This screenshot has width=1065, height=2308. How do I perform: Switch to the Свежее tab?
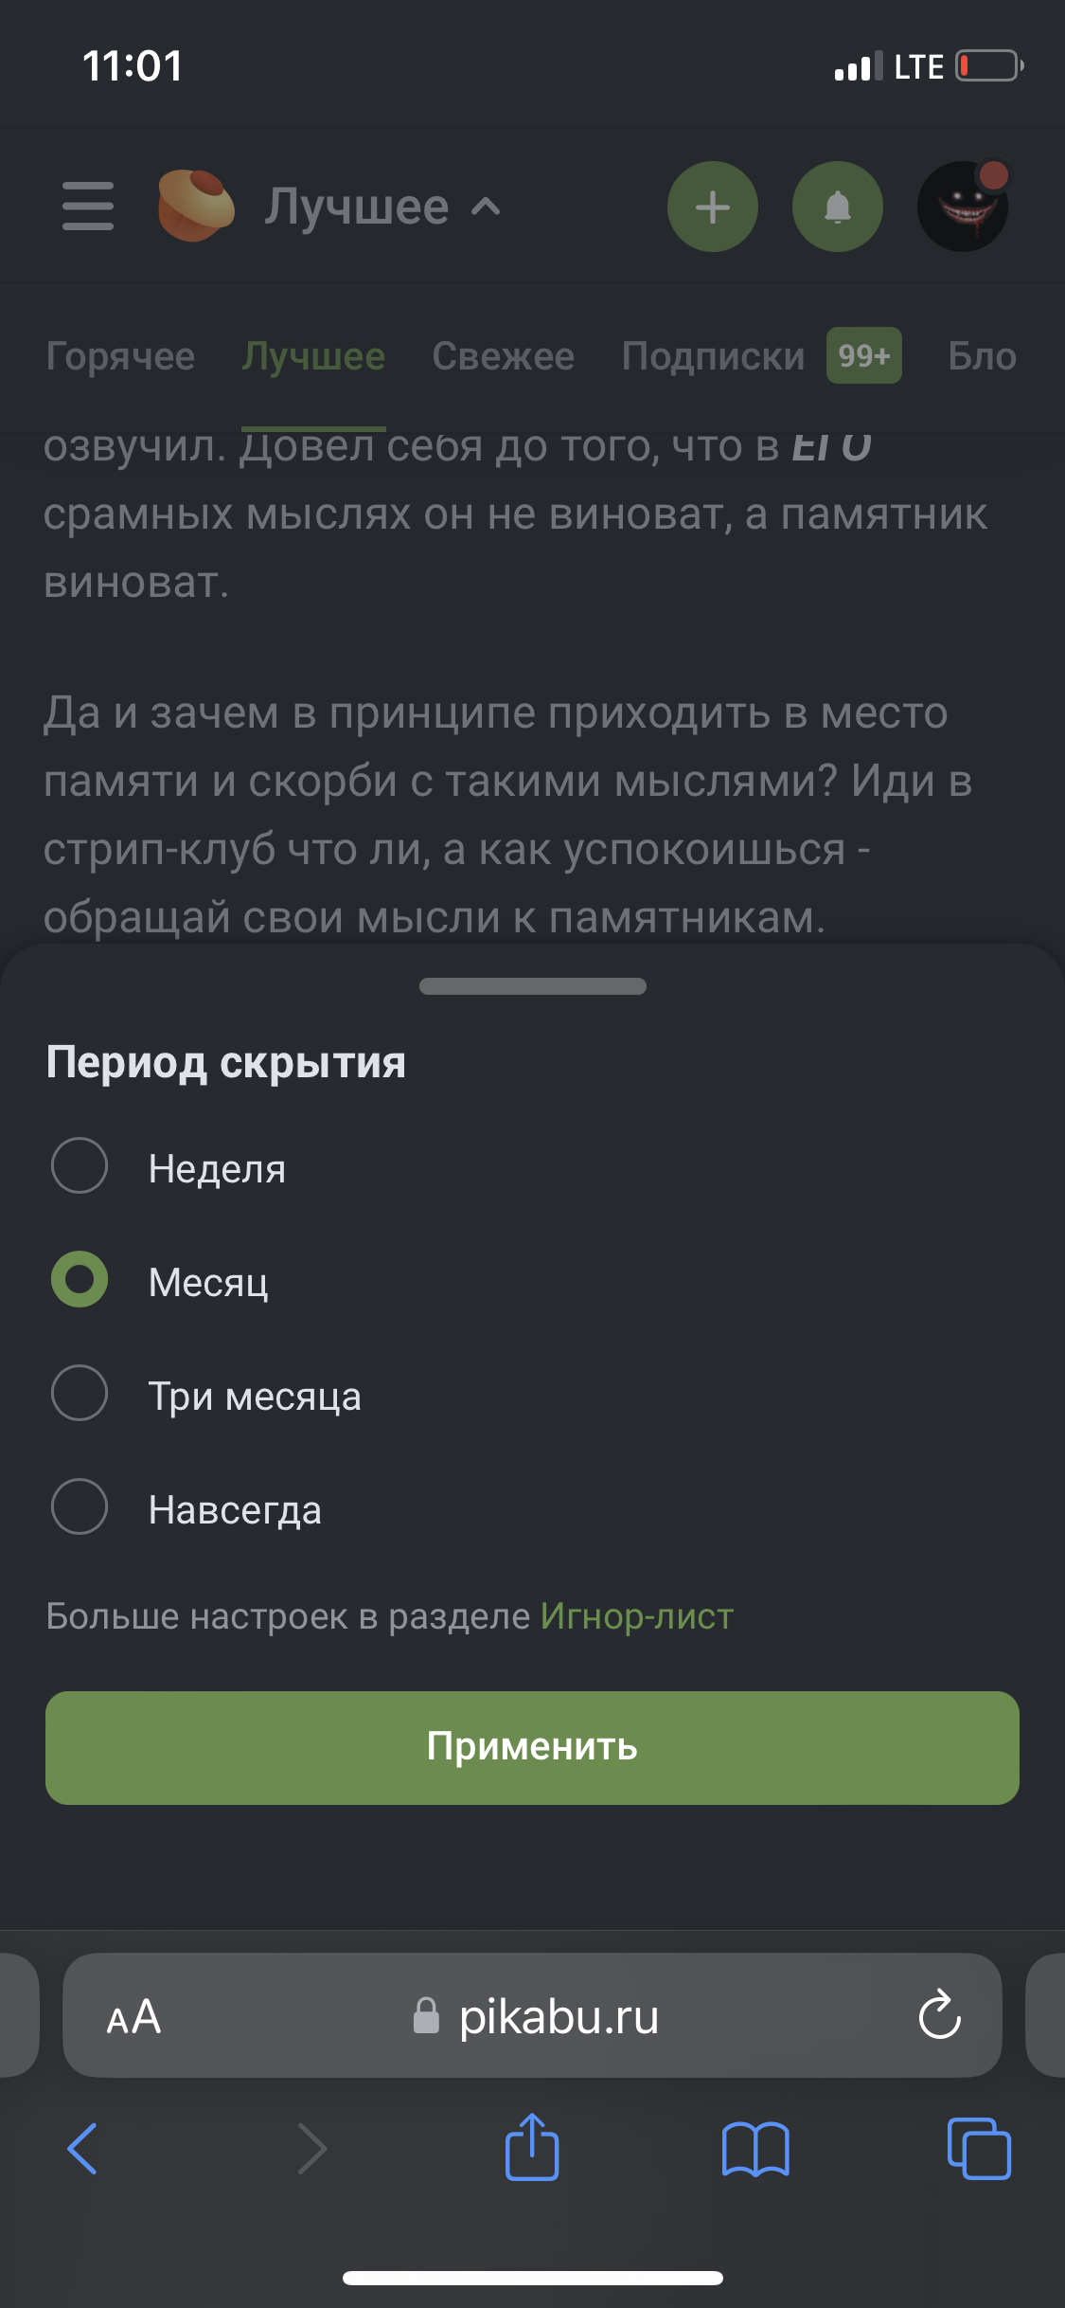click(503, 356)
